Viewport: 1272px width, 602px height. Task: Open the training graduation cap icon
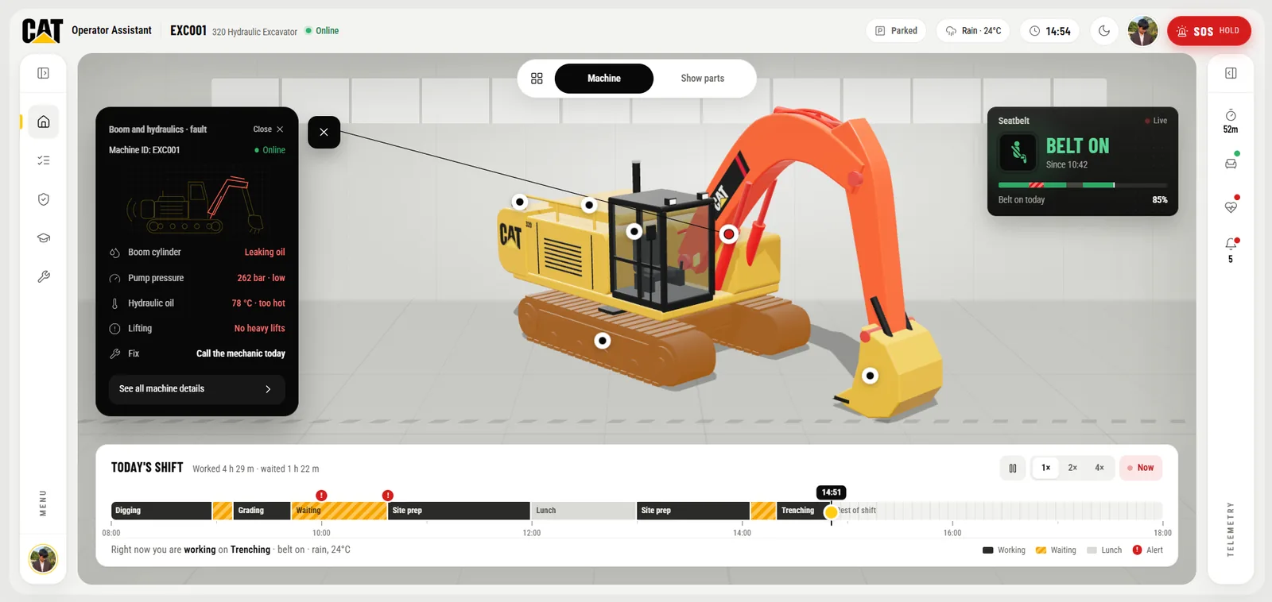pos(44,238)
